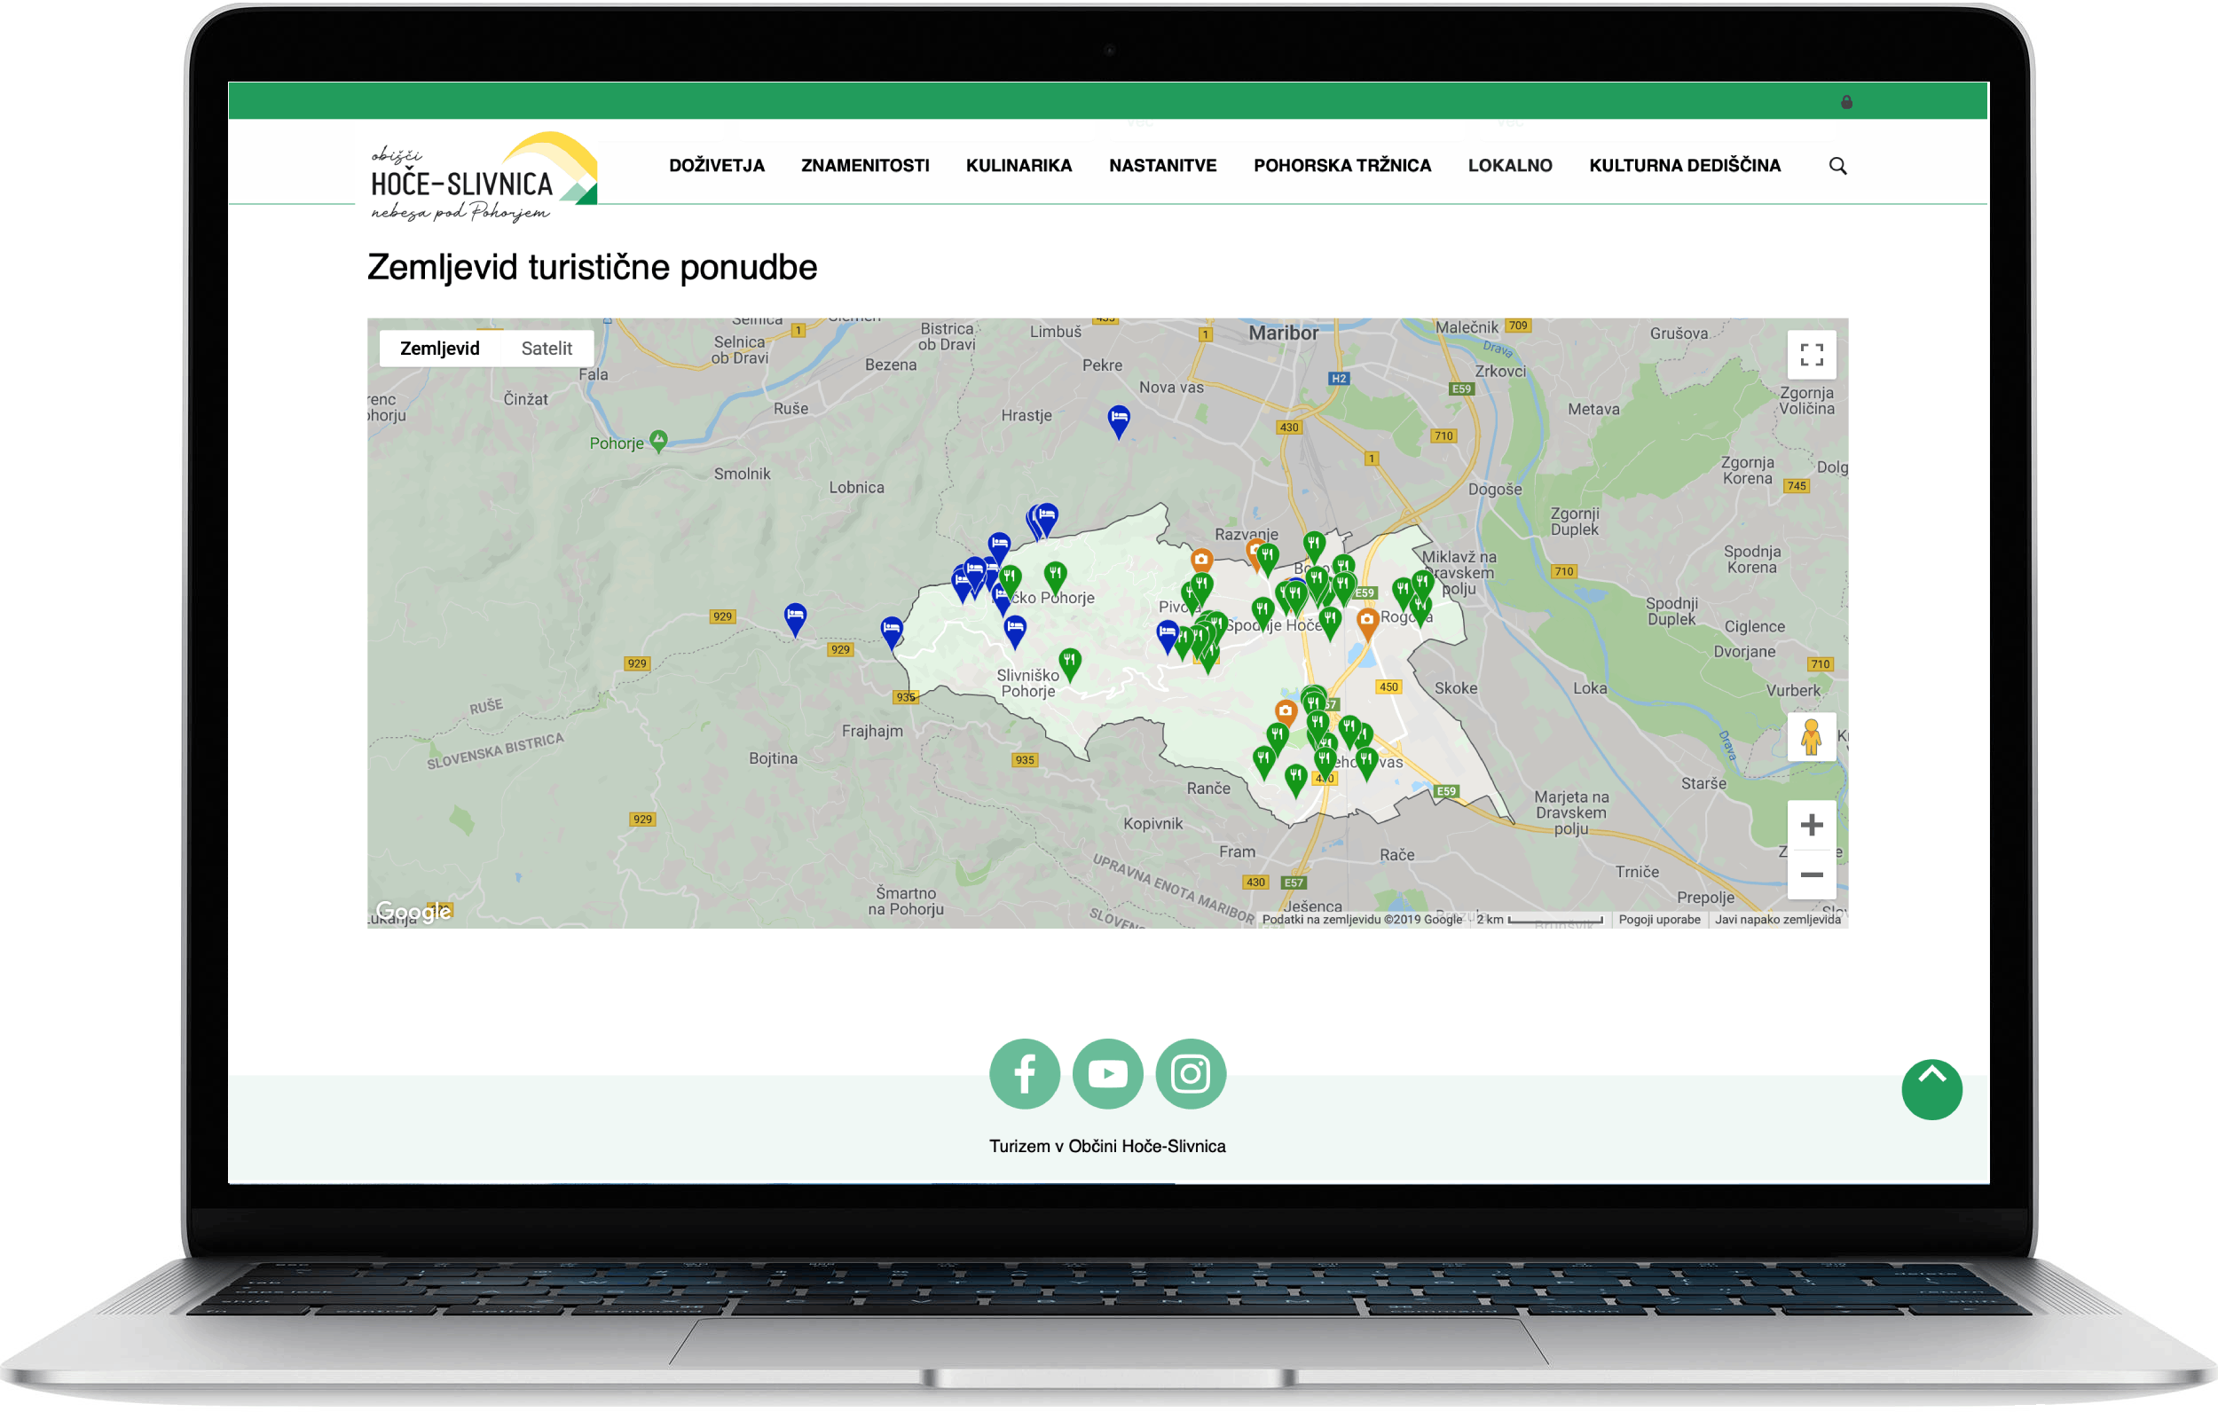Image resolution: width=2218 pixels, height=1412 pixels.
Task: Open the Instagram profile icon
Action: 1190,1074
